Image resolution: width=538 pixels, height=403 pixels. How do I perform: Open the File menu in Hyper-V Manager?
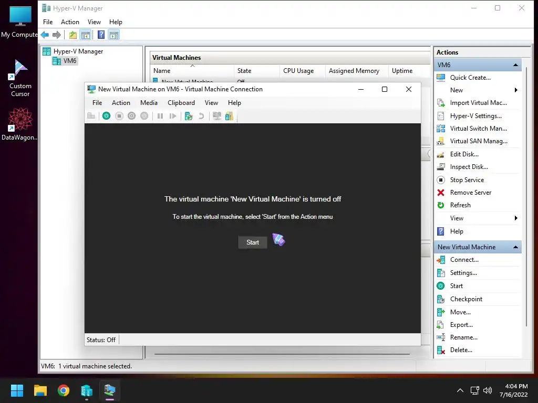coord(48,22)
